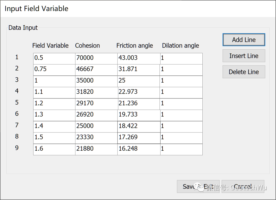Screen dimensions: 276x200
Task: Click the Friction angle column header
Action: (135, 46)
